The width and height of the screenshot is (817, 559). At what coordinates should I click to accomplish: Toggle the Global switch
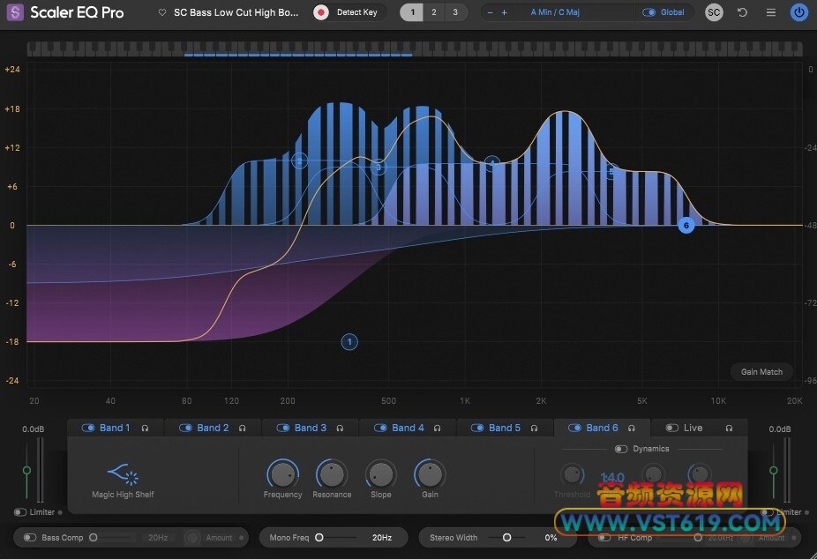(648, 12)
